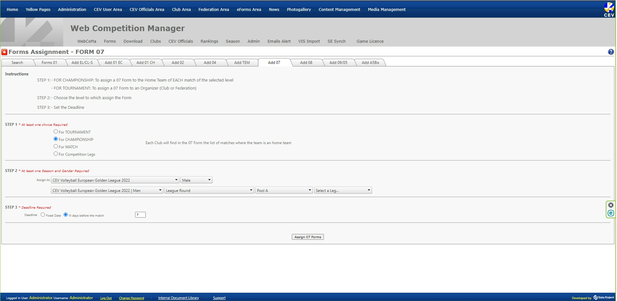Switch to the Add TEM tab
The height and width of the screenshot is (301, 617).
pos(242,62)
